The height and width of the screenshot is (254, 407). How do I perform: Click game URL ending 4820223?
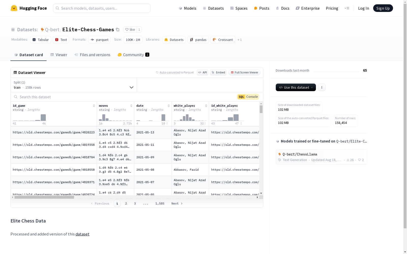(54, 132)
